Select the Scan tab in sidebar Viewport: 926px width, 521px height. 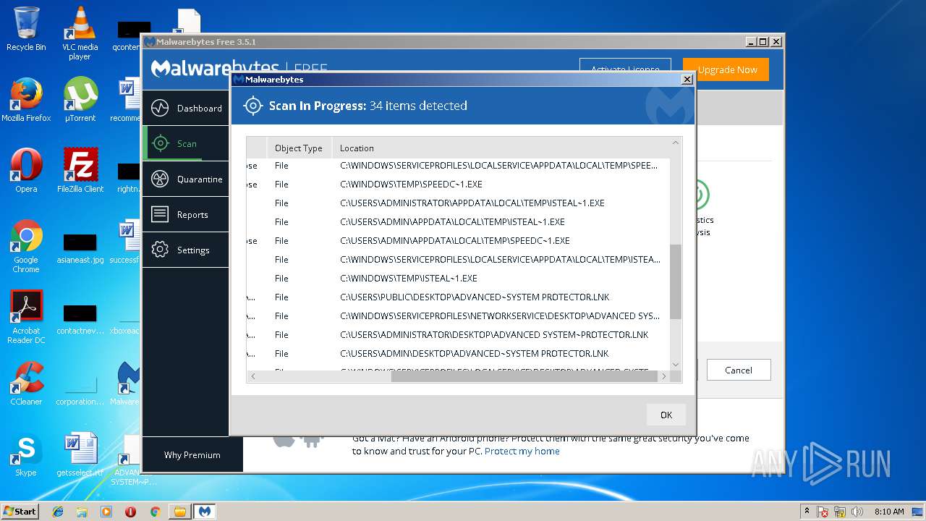185,143
